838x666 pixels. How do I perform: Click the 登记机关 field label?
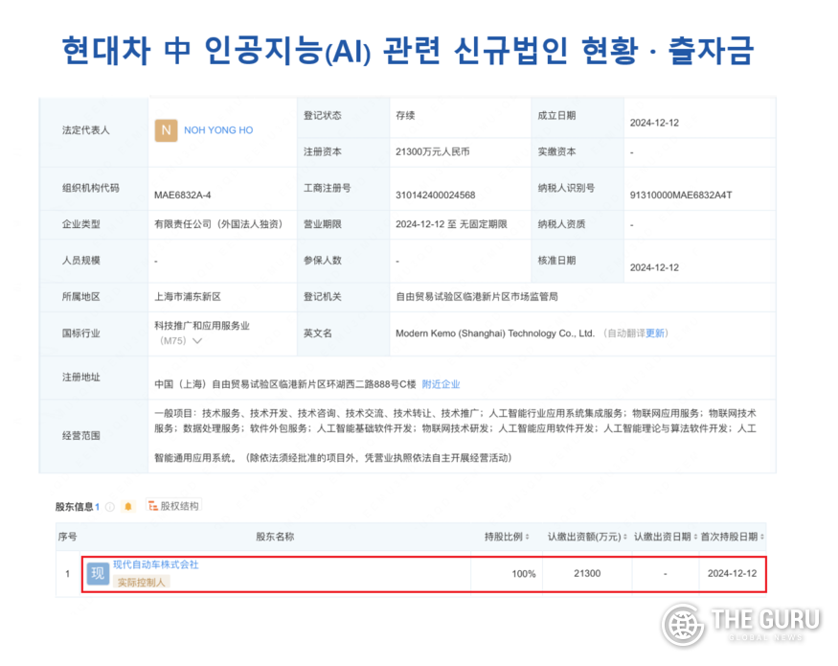322,297
